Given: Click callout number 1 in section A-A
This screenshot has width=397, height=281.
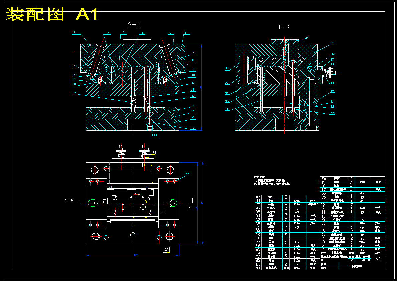Looking at the screenshot, I should 75,32.
